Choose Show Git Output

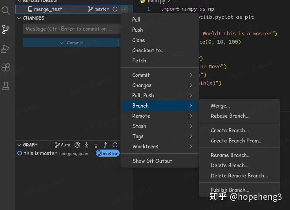pyautogui.click(x=160, y=161)
